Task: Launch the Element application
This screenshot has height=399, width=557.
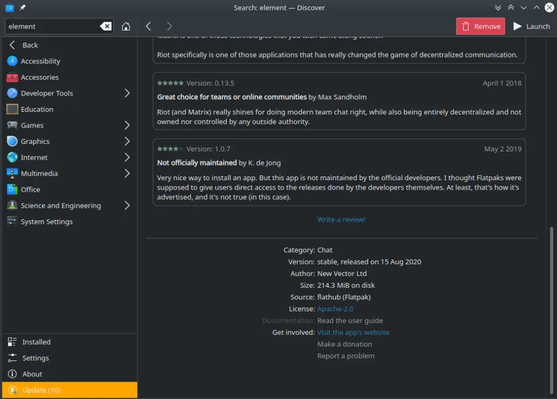Action: click(531, 26)
